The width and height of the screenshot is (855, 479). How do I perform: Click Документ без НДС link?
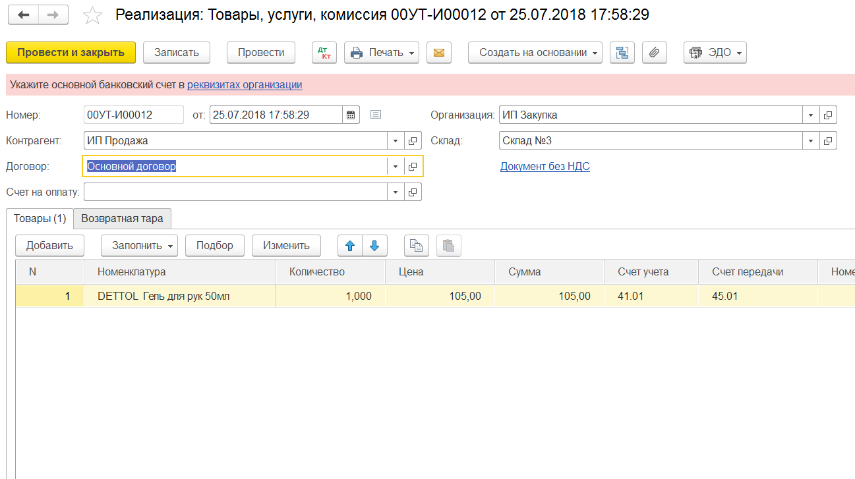click(545, 166)
